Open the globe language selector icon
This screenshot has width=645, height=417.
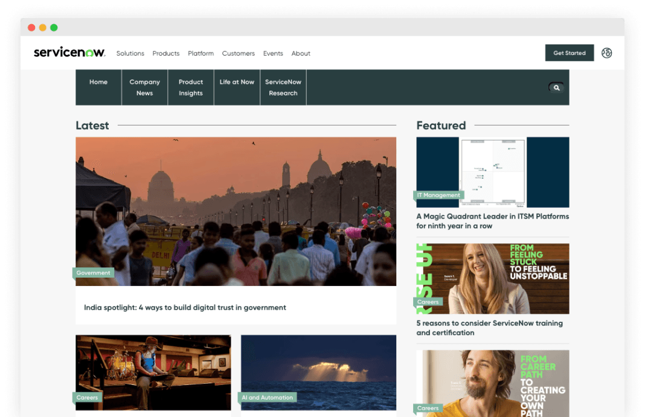pos(606,53)
